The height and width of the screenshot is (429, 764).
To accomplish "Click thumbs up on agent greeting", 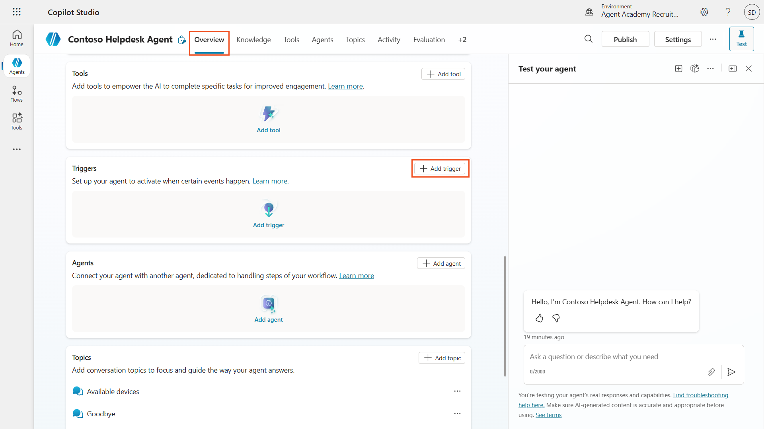I will click(539, 318).
